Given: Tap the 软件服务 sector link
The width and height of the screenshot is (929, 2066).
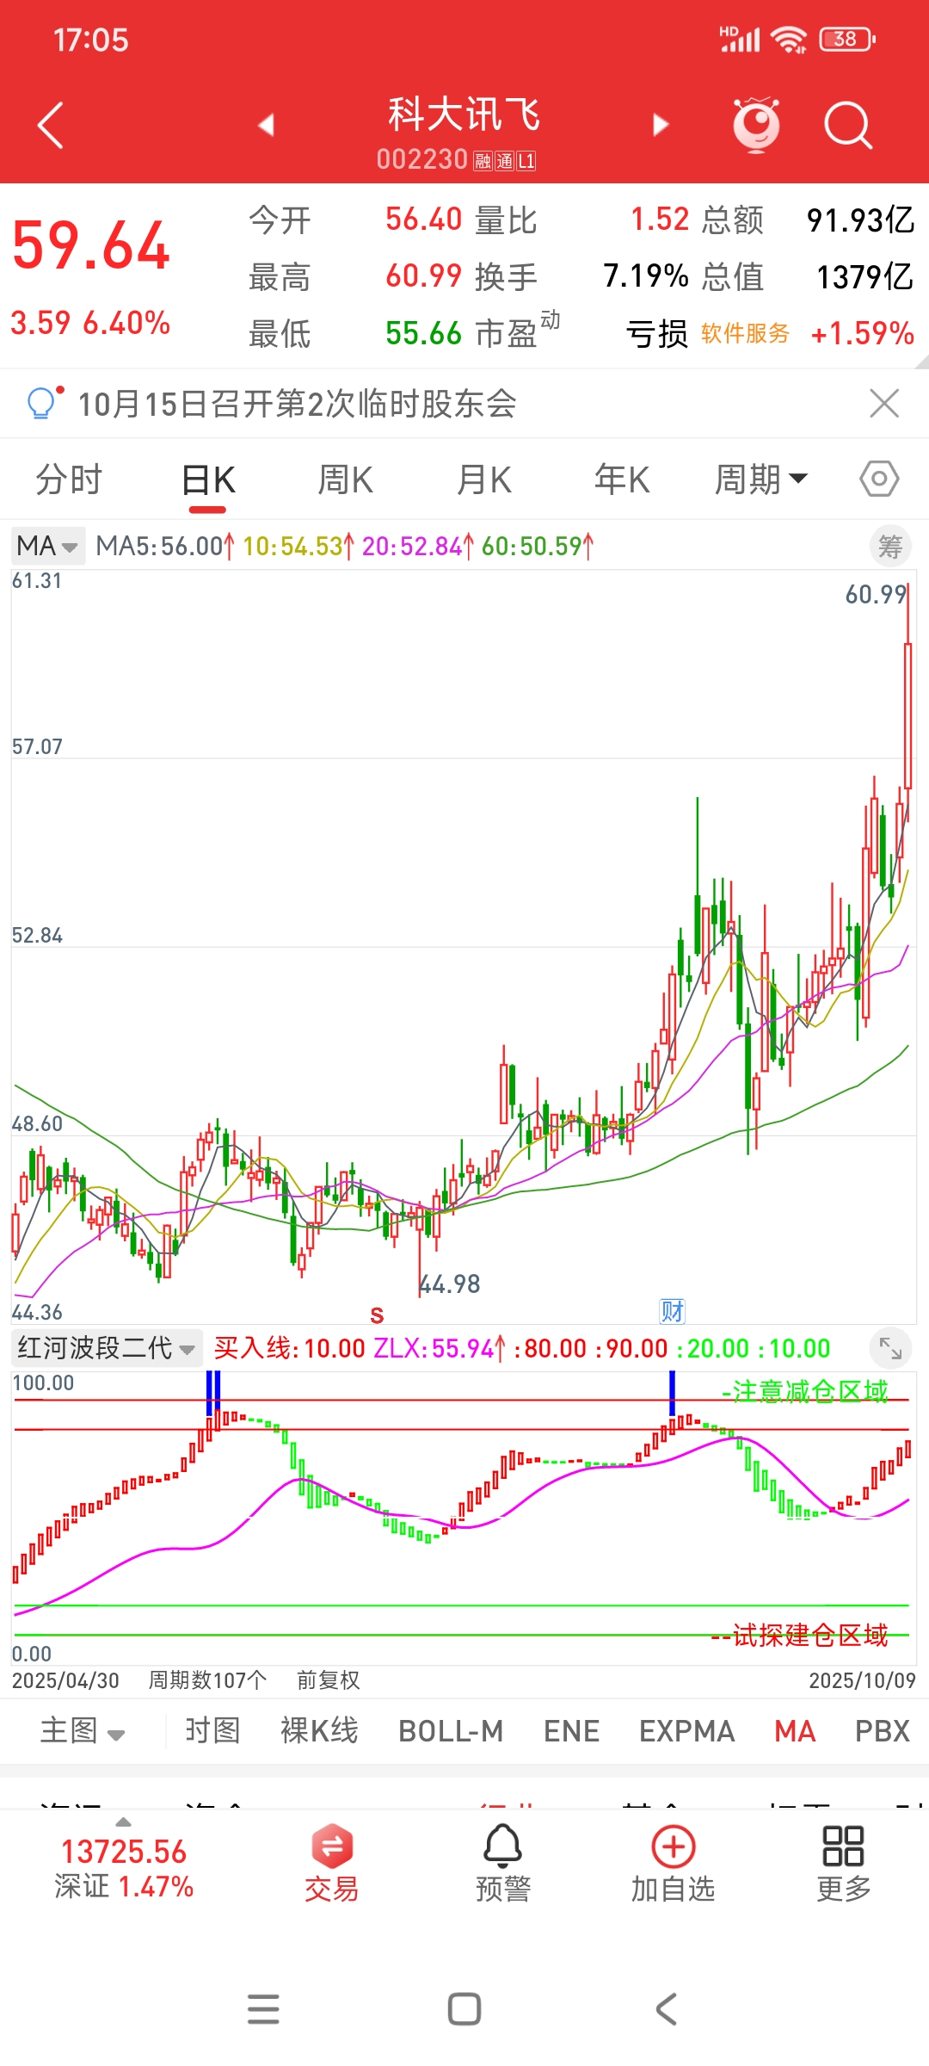Looking at the screenshot, I should 745,333.
